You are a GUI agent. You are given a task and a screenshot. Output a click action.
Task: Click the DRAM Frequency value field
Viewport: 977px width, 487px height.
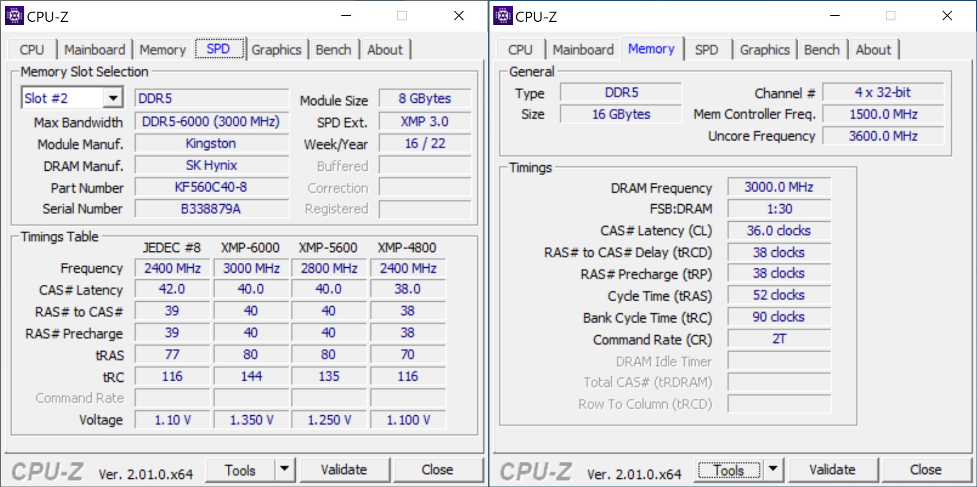pyautogui.click(x=778, y=187)
